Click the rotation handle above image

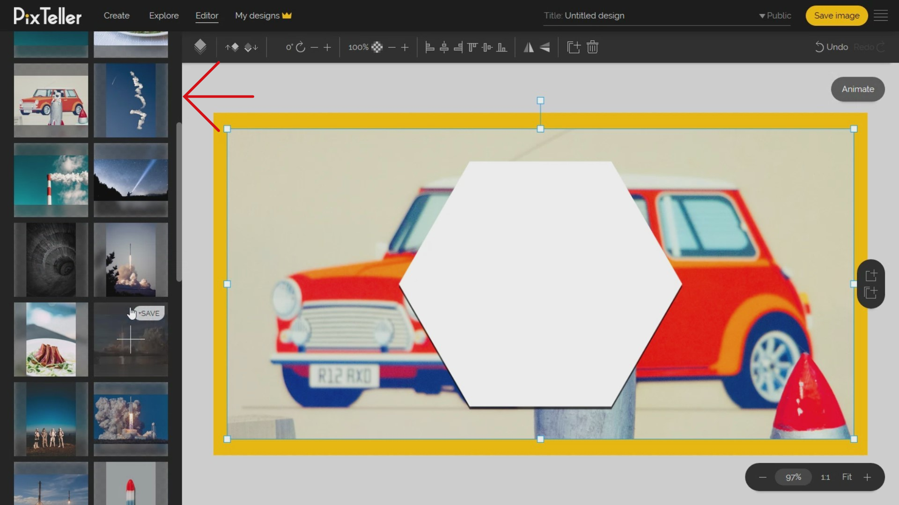[x=540, y=101]
